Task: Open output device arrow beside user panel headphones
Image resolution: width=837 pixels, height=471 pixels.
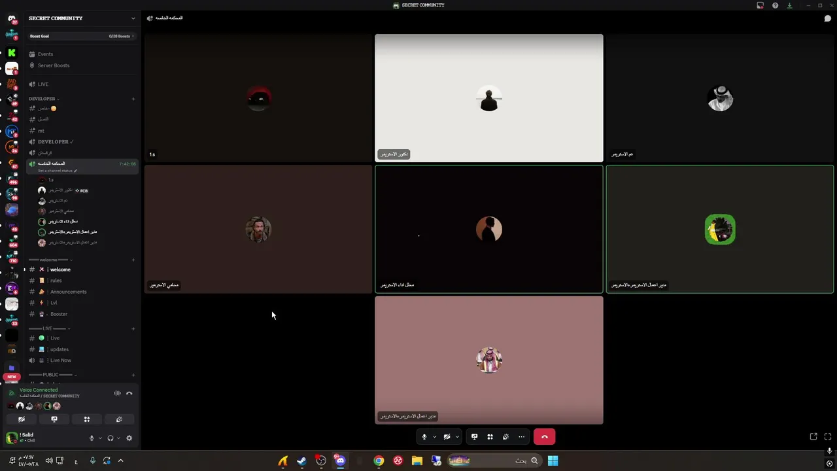Action: tap(118, 438)
